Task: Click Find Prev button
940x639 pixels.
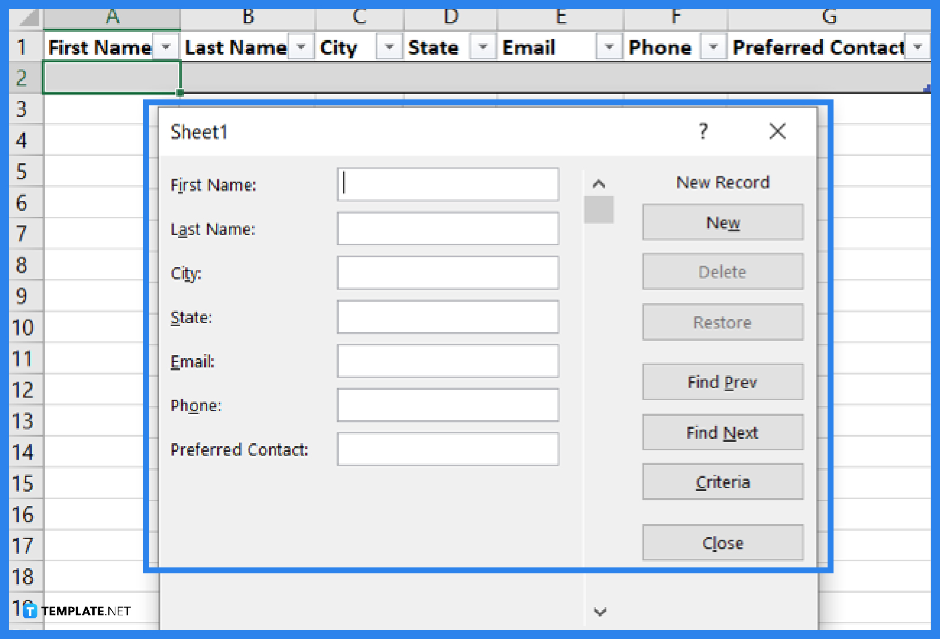Action: 723,382
